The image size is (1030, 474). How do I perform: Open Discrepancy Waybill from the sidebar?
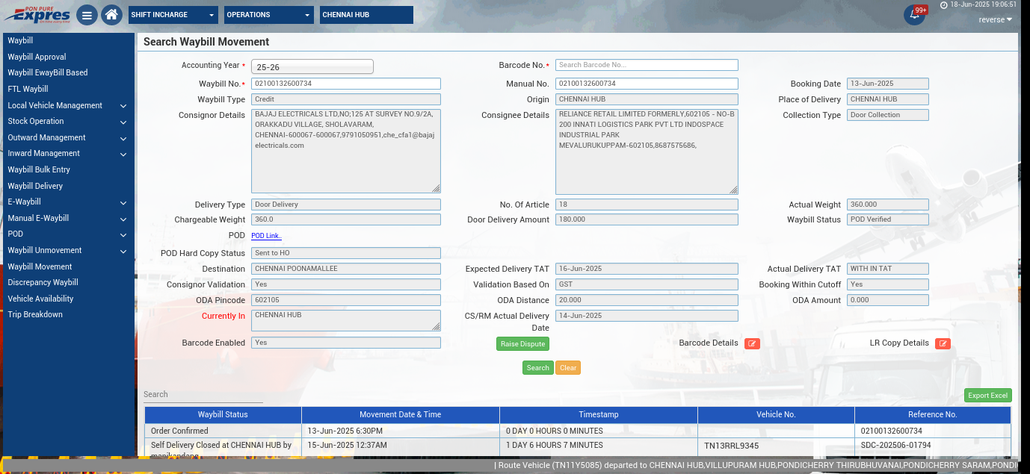pos(43,282)
